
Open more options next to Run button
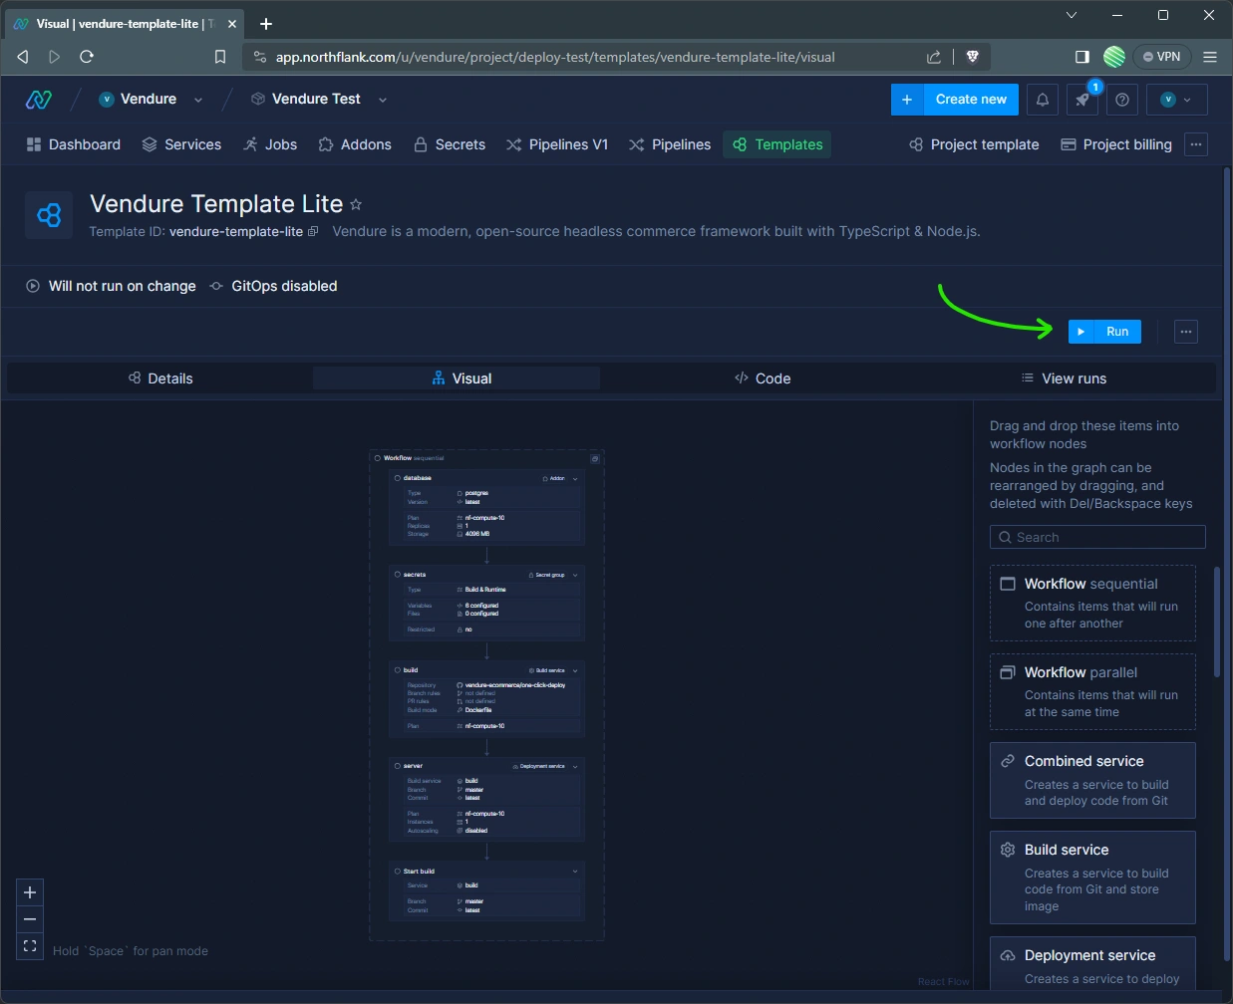[x=1185, y=331]
